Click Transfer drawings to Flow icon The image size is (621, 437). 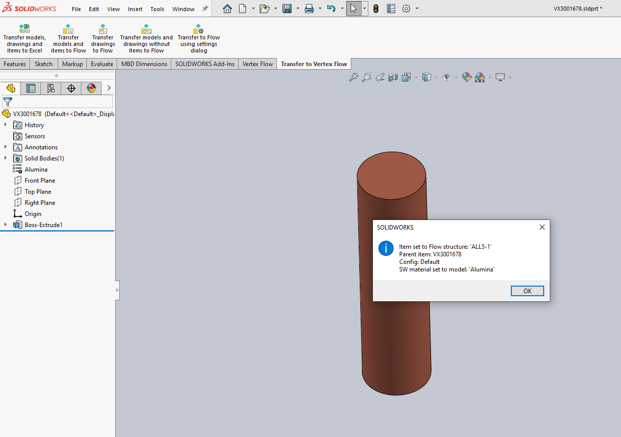coord(103,29)
